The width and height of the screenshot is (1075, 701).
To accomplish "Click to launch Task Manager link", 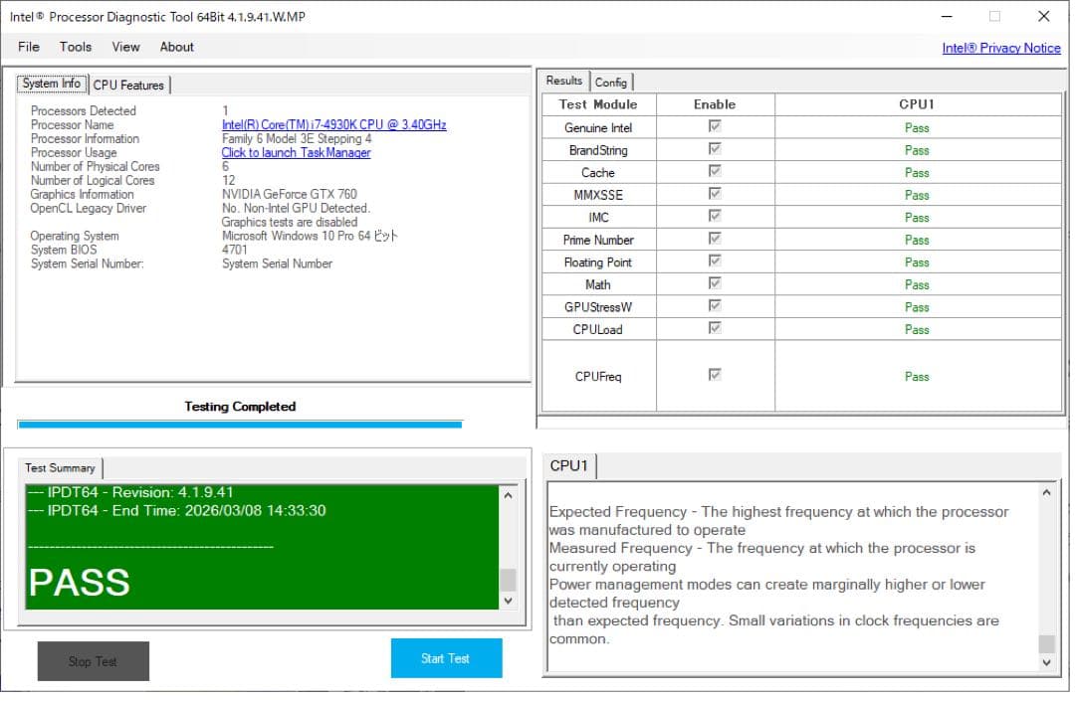I will tap(296, 153).
